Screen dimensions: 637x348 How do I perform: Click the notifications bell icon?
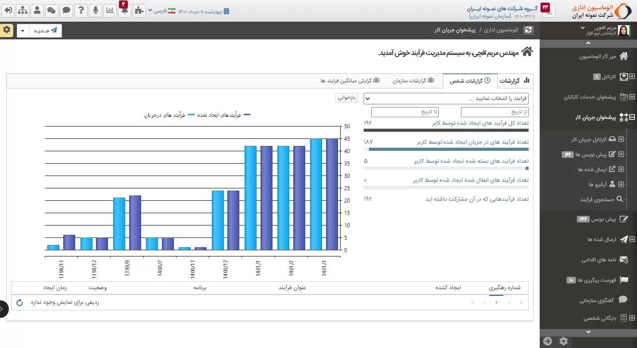[x=125, y=11]
